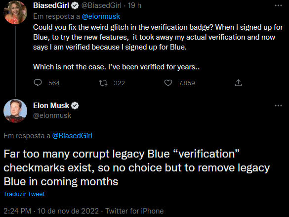Open the Elon Musk display name

click(x=51, y=106)
